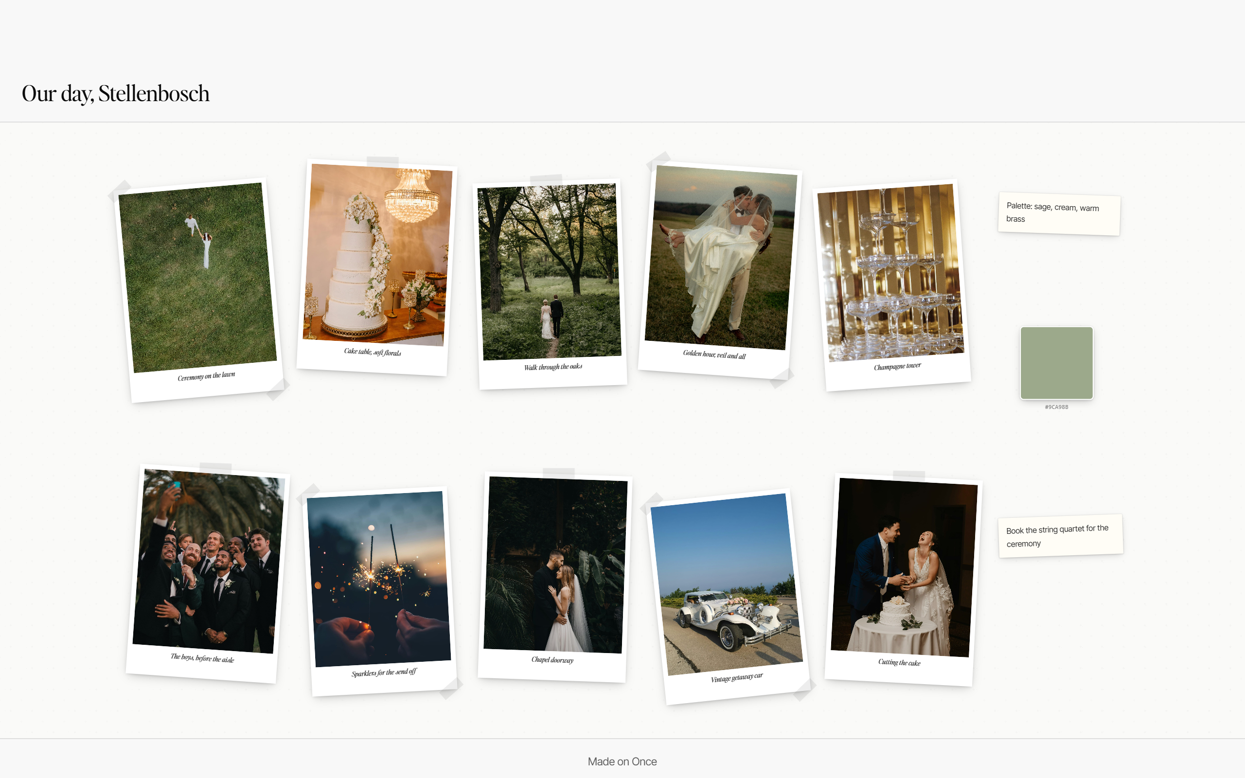
Task: Click the Cake table, soft florals caption
Action: pos(373,352)
